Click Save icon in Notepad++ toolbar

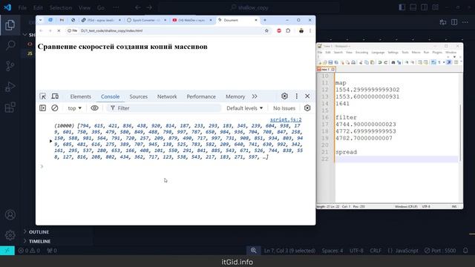tap(330, 62)
